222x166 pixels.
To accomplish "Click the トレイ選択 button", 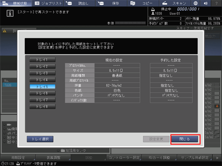I will pos(40,139).
